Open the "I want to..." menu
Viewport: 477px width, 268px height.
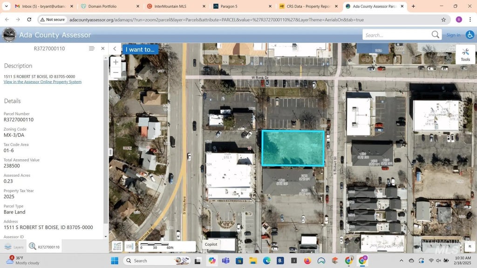[x=140, y=49]
